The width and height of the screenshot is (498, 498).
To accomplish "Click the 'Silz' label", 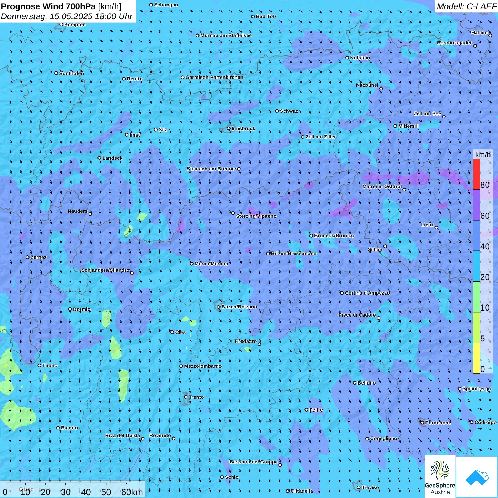I will point(163,129).
